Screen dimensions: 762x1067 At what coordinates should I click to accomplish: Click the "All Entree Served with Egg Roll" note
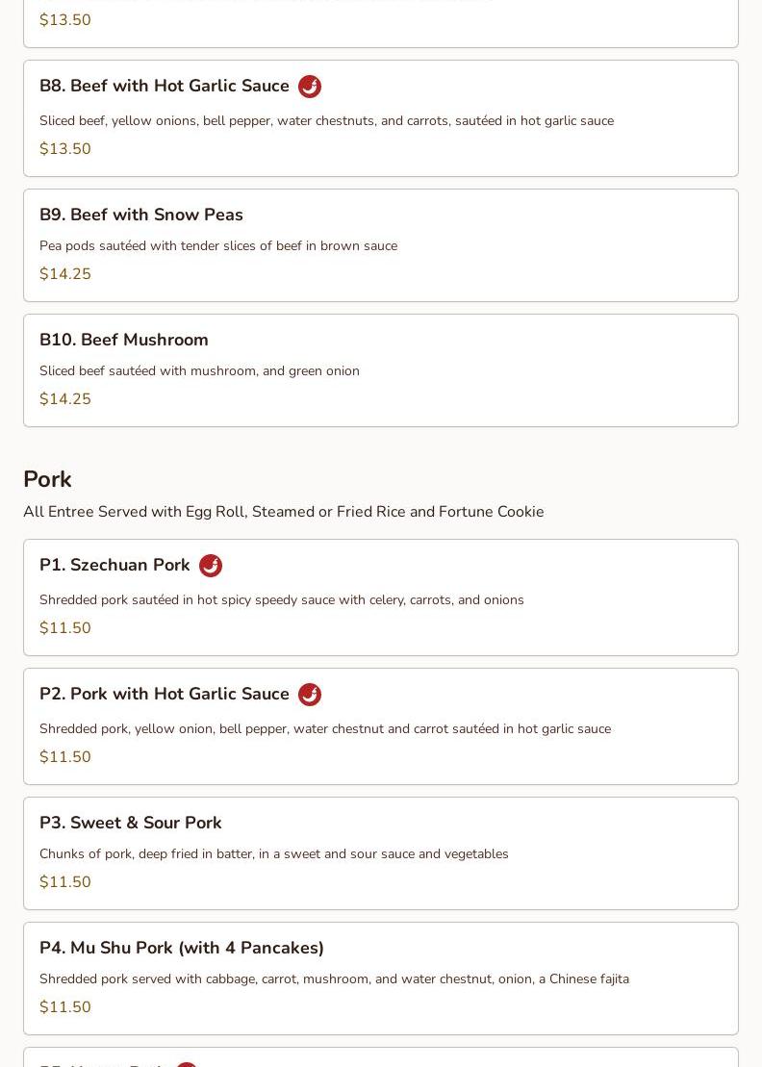tap(284, 512)
